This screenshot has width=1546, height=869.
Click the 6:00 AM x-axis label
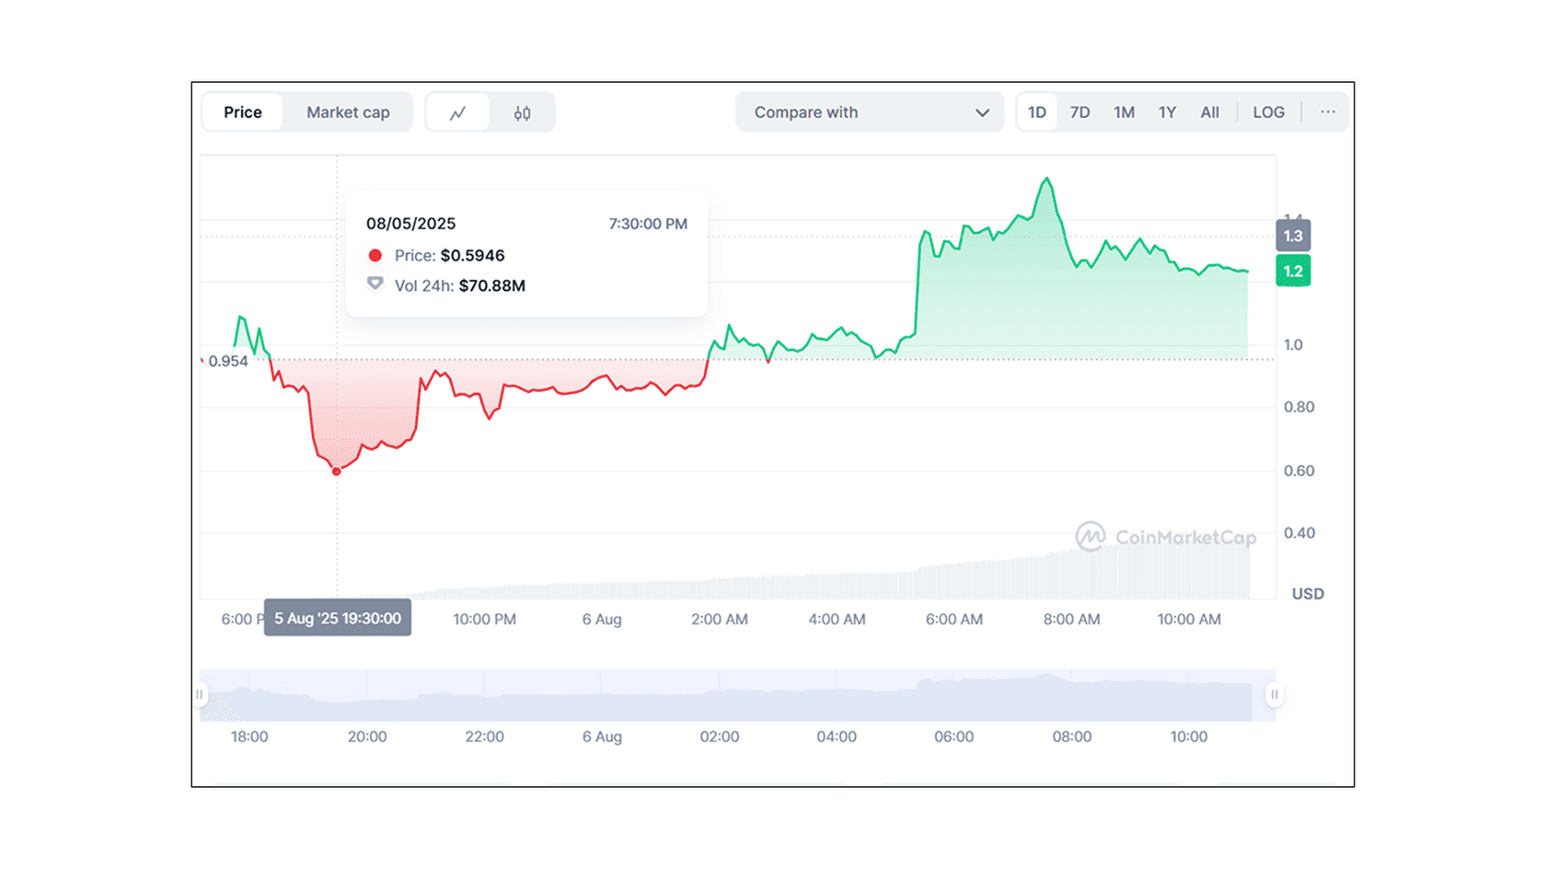954,620
